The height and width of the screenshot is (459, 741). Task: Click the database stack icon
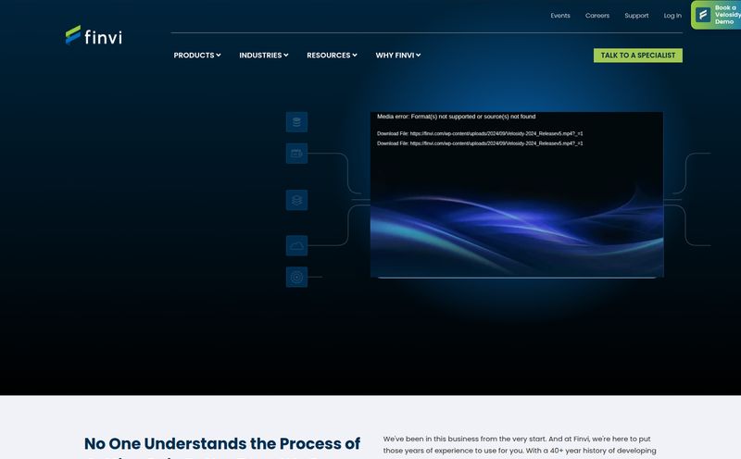click(296, 122)
